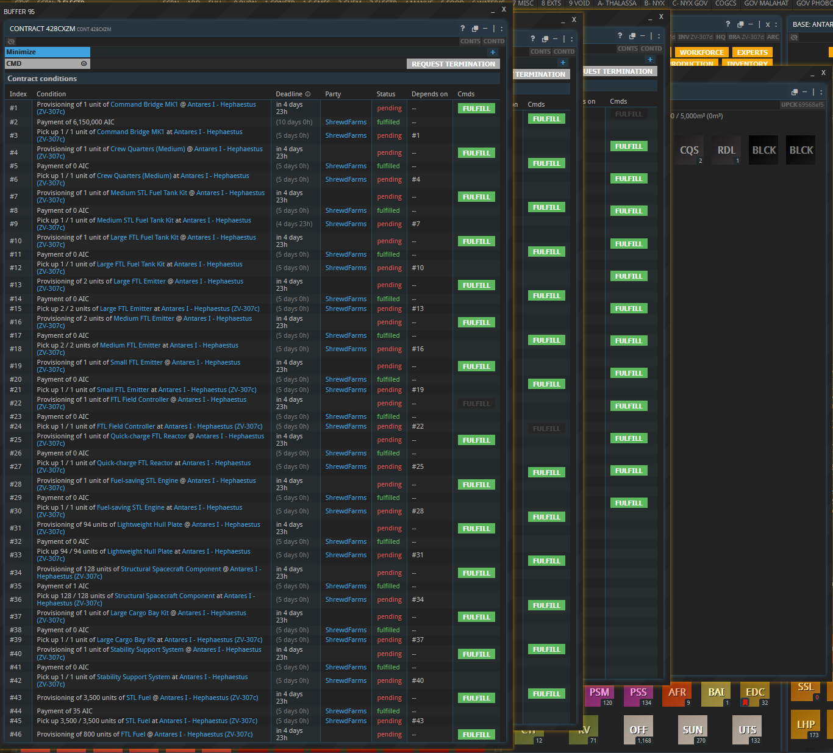This screenshot has width=833, height=753.
Task: Open help for Contract 428CXZM tile
Action: click(x=463, y=29)
